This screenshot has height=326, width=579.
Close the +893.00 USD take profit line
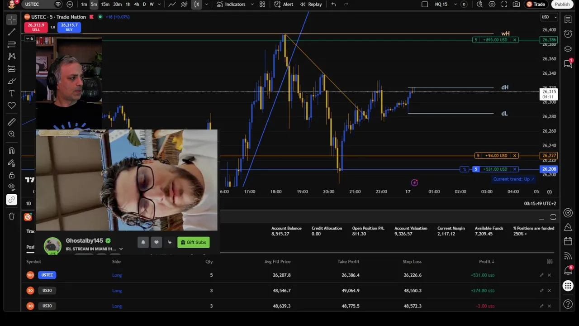[514, 40]
